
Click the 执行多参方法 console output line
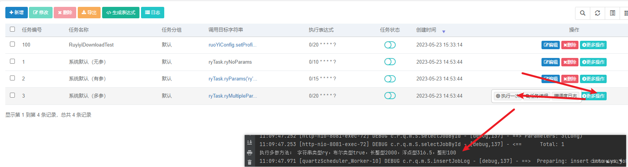(358, 153)
